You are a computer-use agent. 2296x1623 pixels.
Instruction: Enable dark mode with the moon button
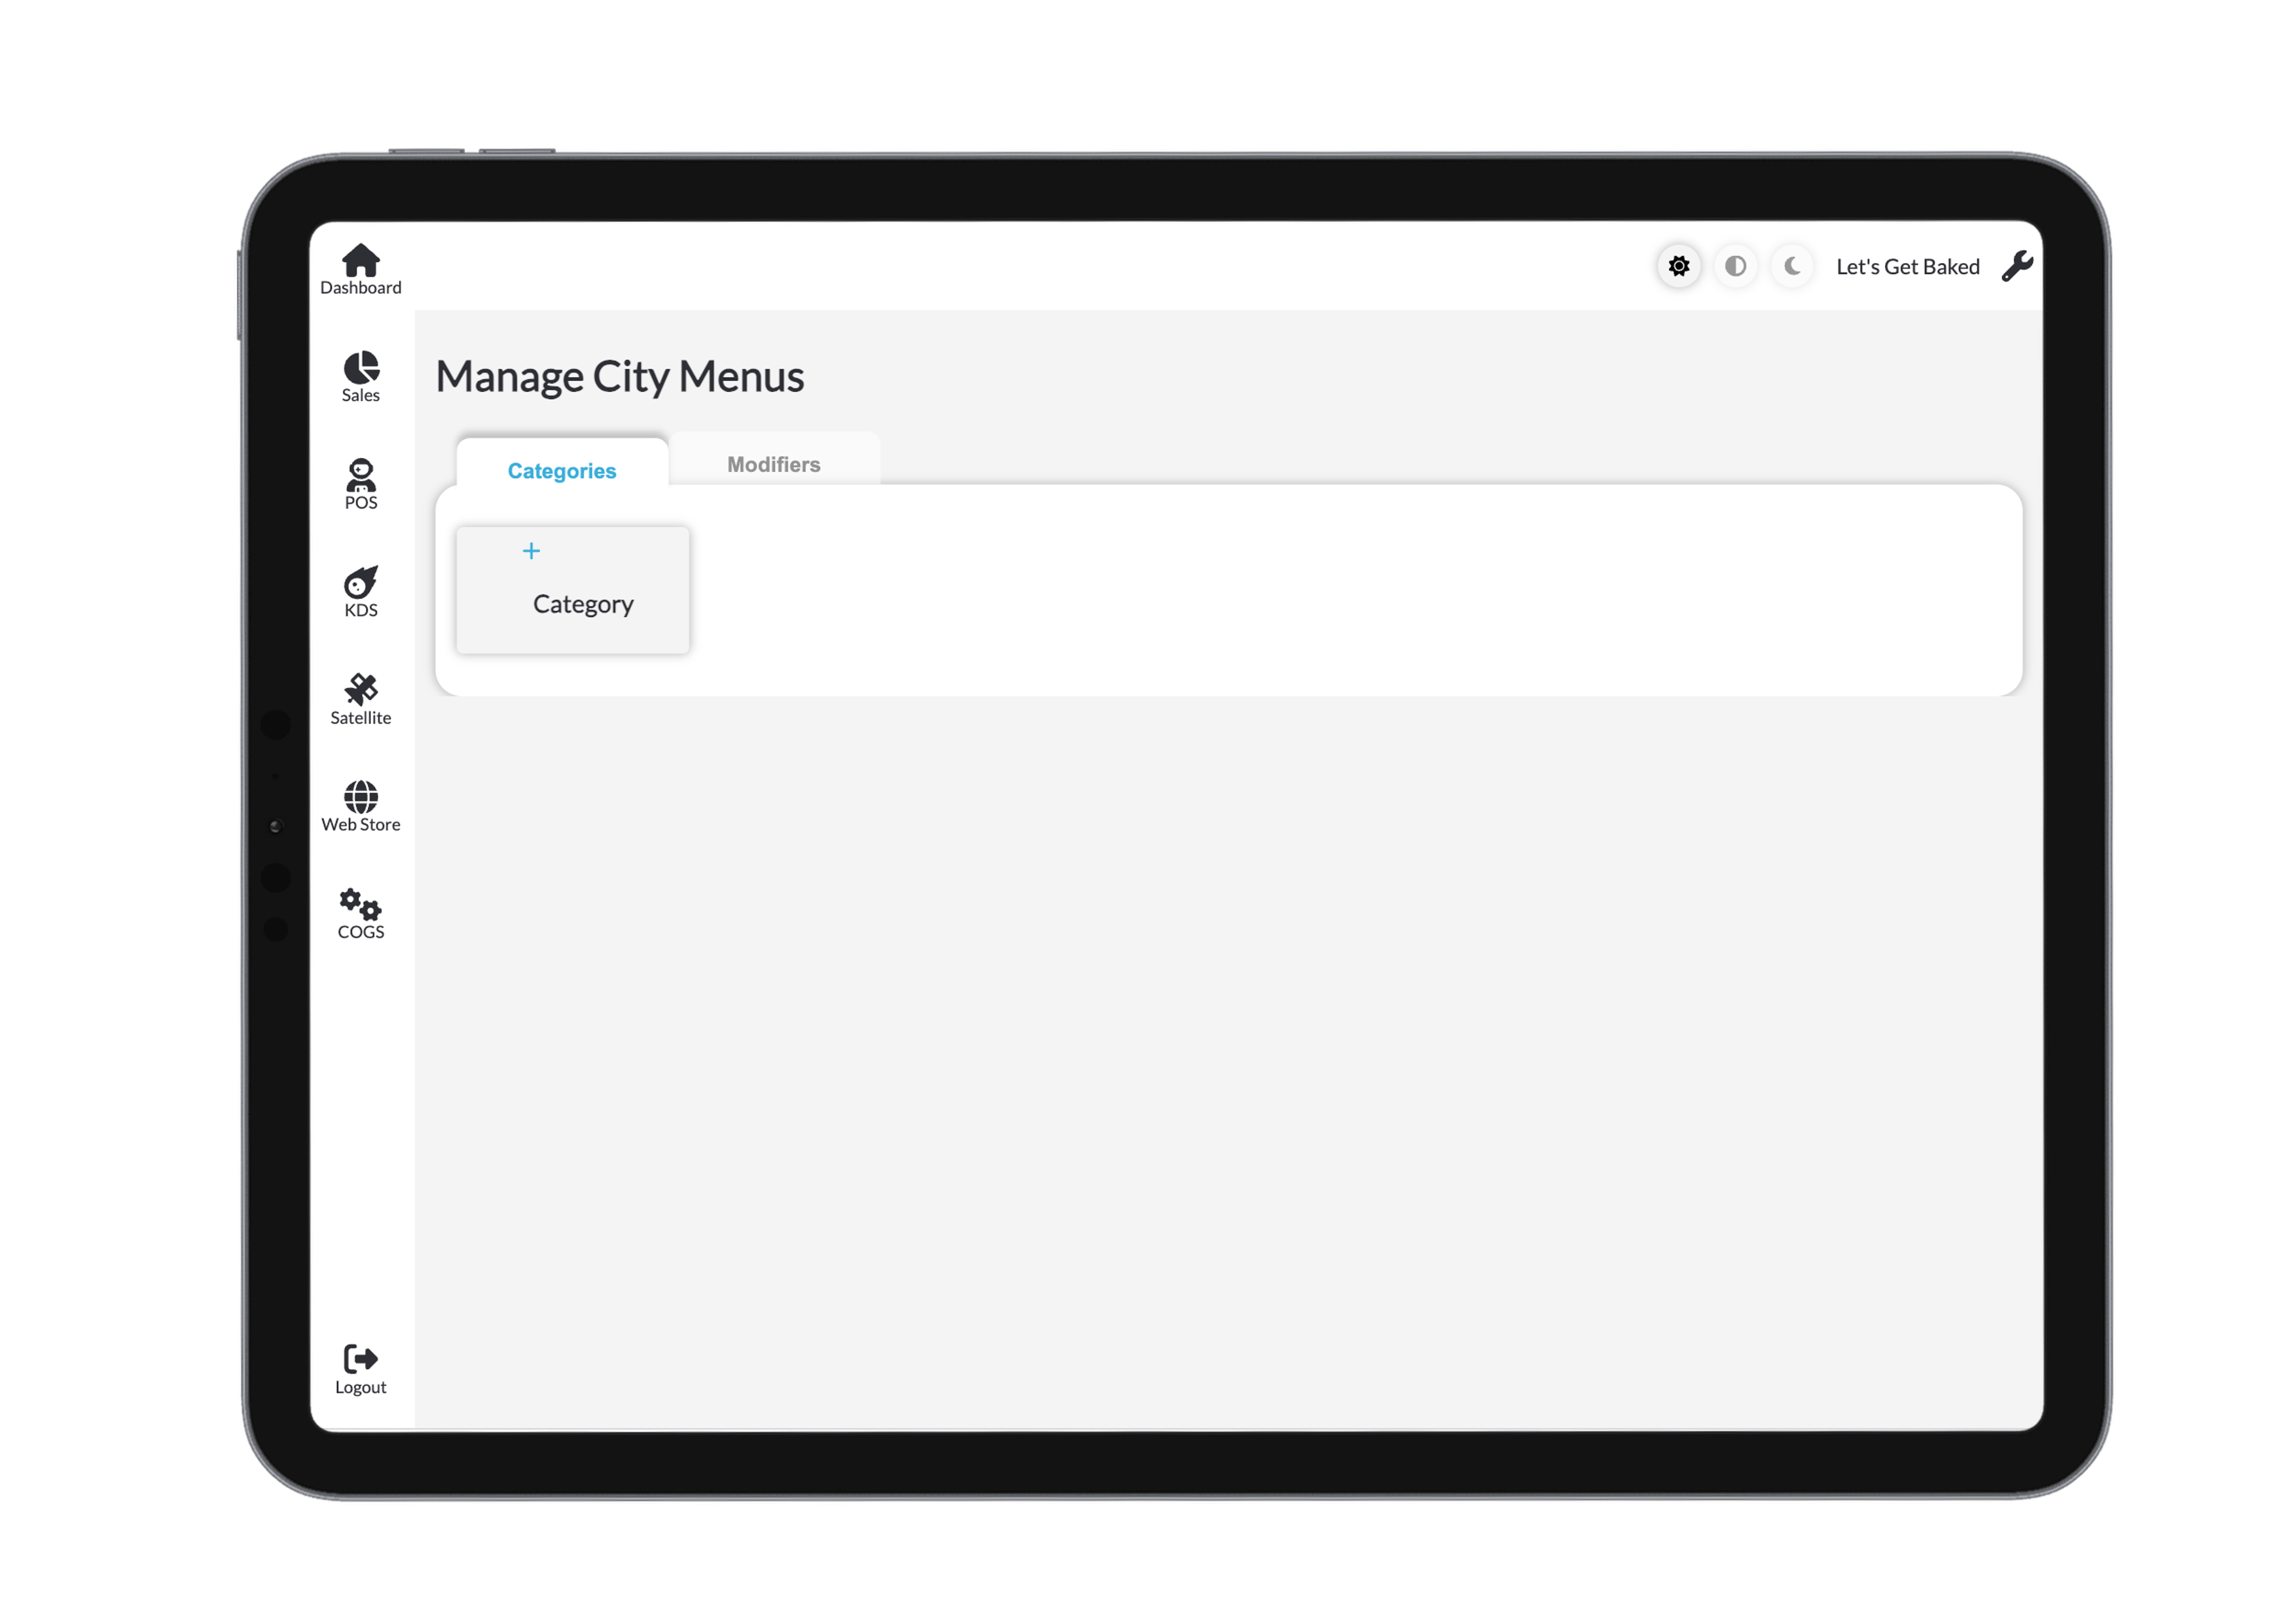pos(1792,266)
